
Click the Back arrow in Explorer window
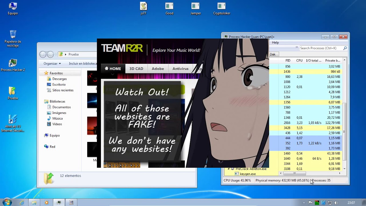(43, 54)
